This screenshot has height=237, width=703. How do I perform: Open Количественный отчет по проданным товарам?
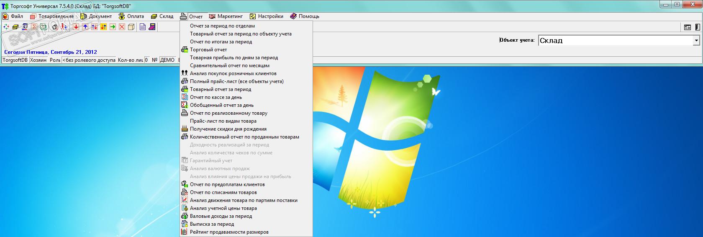click(x=246, y=137)
